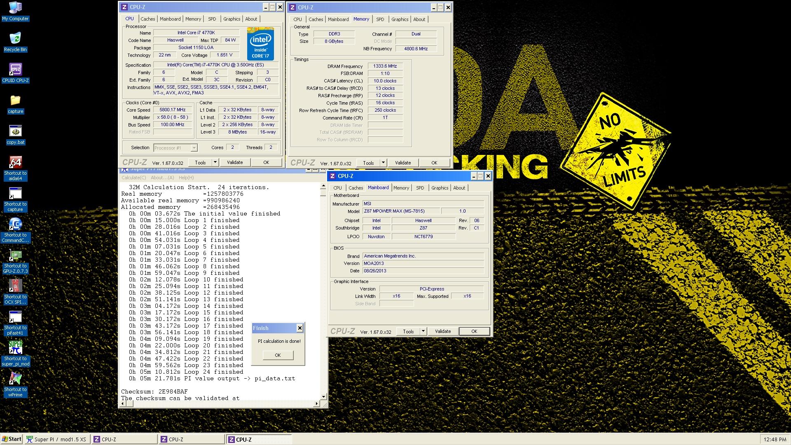Click Super PI vertical scrollbar down arrow
This screenshot has height=445, width=791.
pos(323,396)
